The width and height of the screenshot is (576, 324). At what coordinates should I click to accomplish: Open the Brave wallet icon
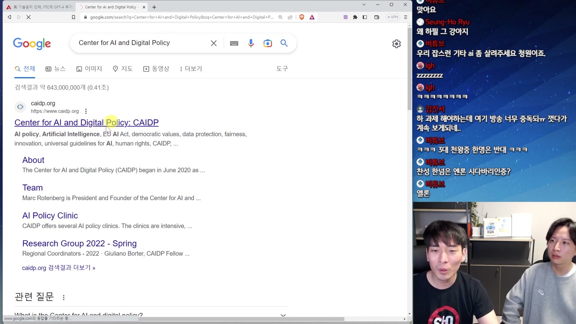point(377,17)
